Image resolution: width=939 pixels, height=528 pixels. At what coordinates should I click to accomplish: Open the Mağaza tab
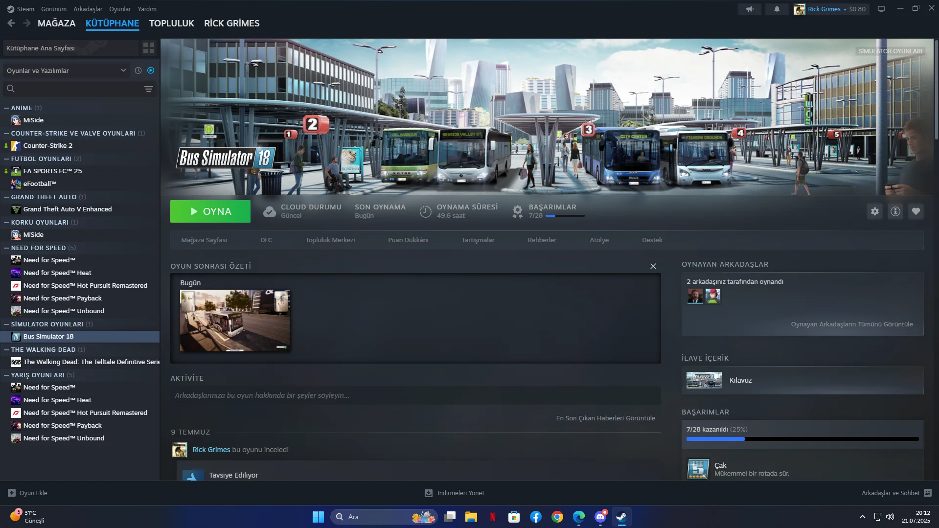coord(56,23)
